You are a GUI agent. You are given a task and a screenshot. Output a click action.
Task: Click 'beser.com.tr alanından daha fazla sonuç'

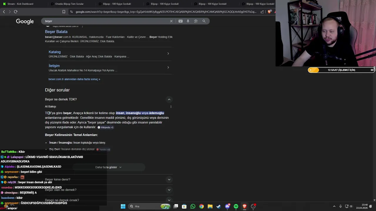pyautogui.click(x=74, y=79)
